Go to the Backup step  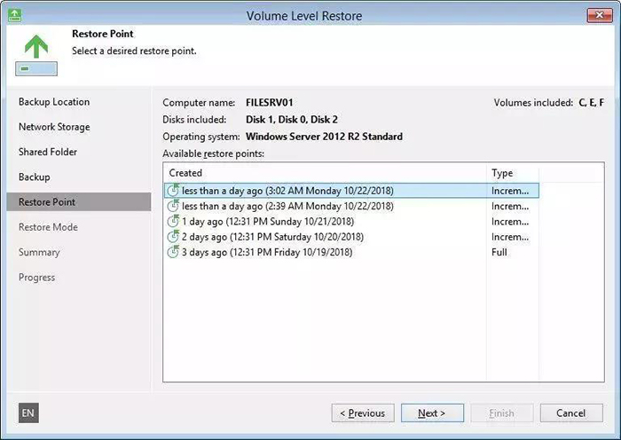(35, 177)
